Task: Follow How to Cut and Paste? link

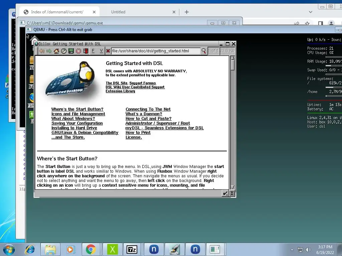Action: [149, 119]
